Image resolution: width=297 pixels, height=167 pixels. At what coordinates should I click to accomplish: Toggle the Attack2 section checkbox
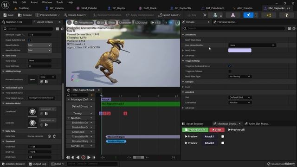[x=223, y=143]
